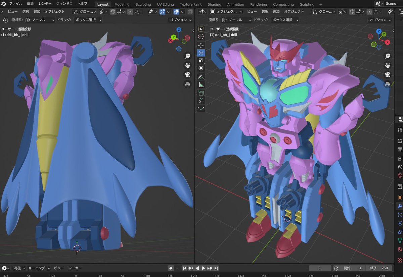Select the Measure tool
Viewport: 403px width, 277px height.
pos(201,85)
